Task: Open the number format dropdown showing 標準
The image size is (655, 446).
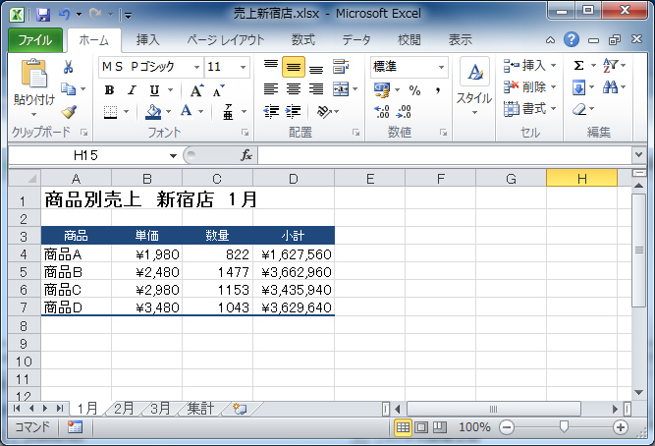Action: click(441, 67)
